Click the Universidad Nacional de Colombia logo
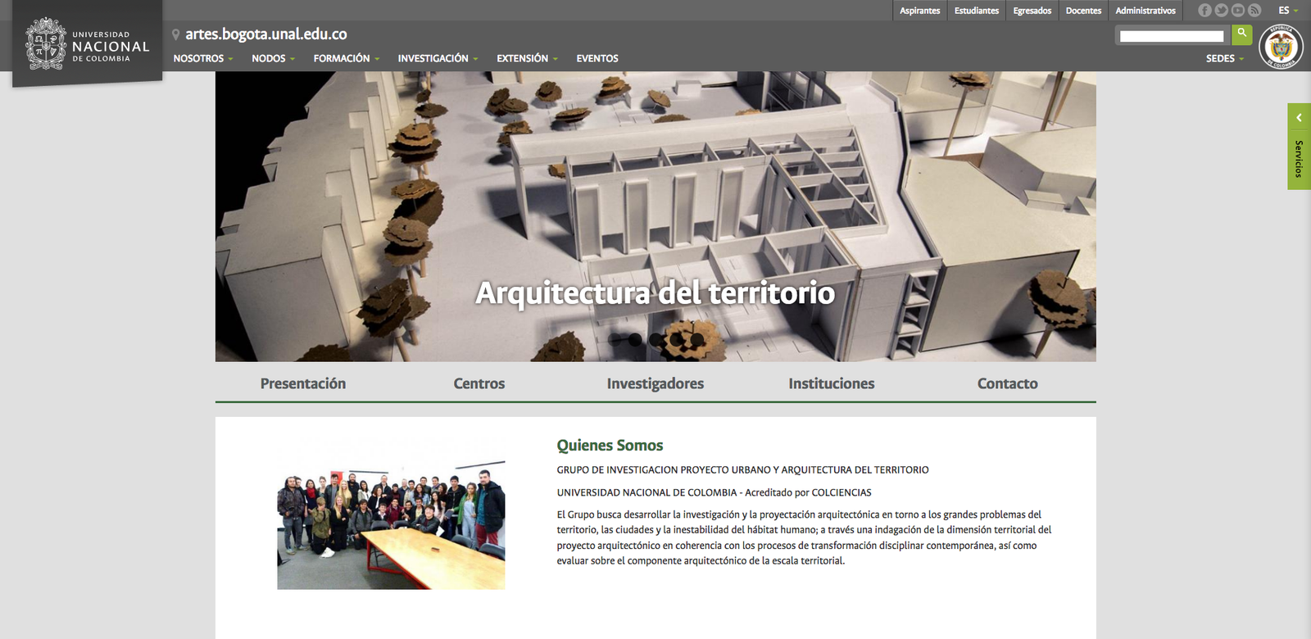Image resolution: width=1311 pixels, height=639 pixels. 88,44
